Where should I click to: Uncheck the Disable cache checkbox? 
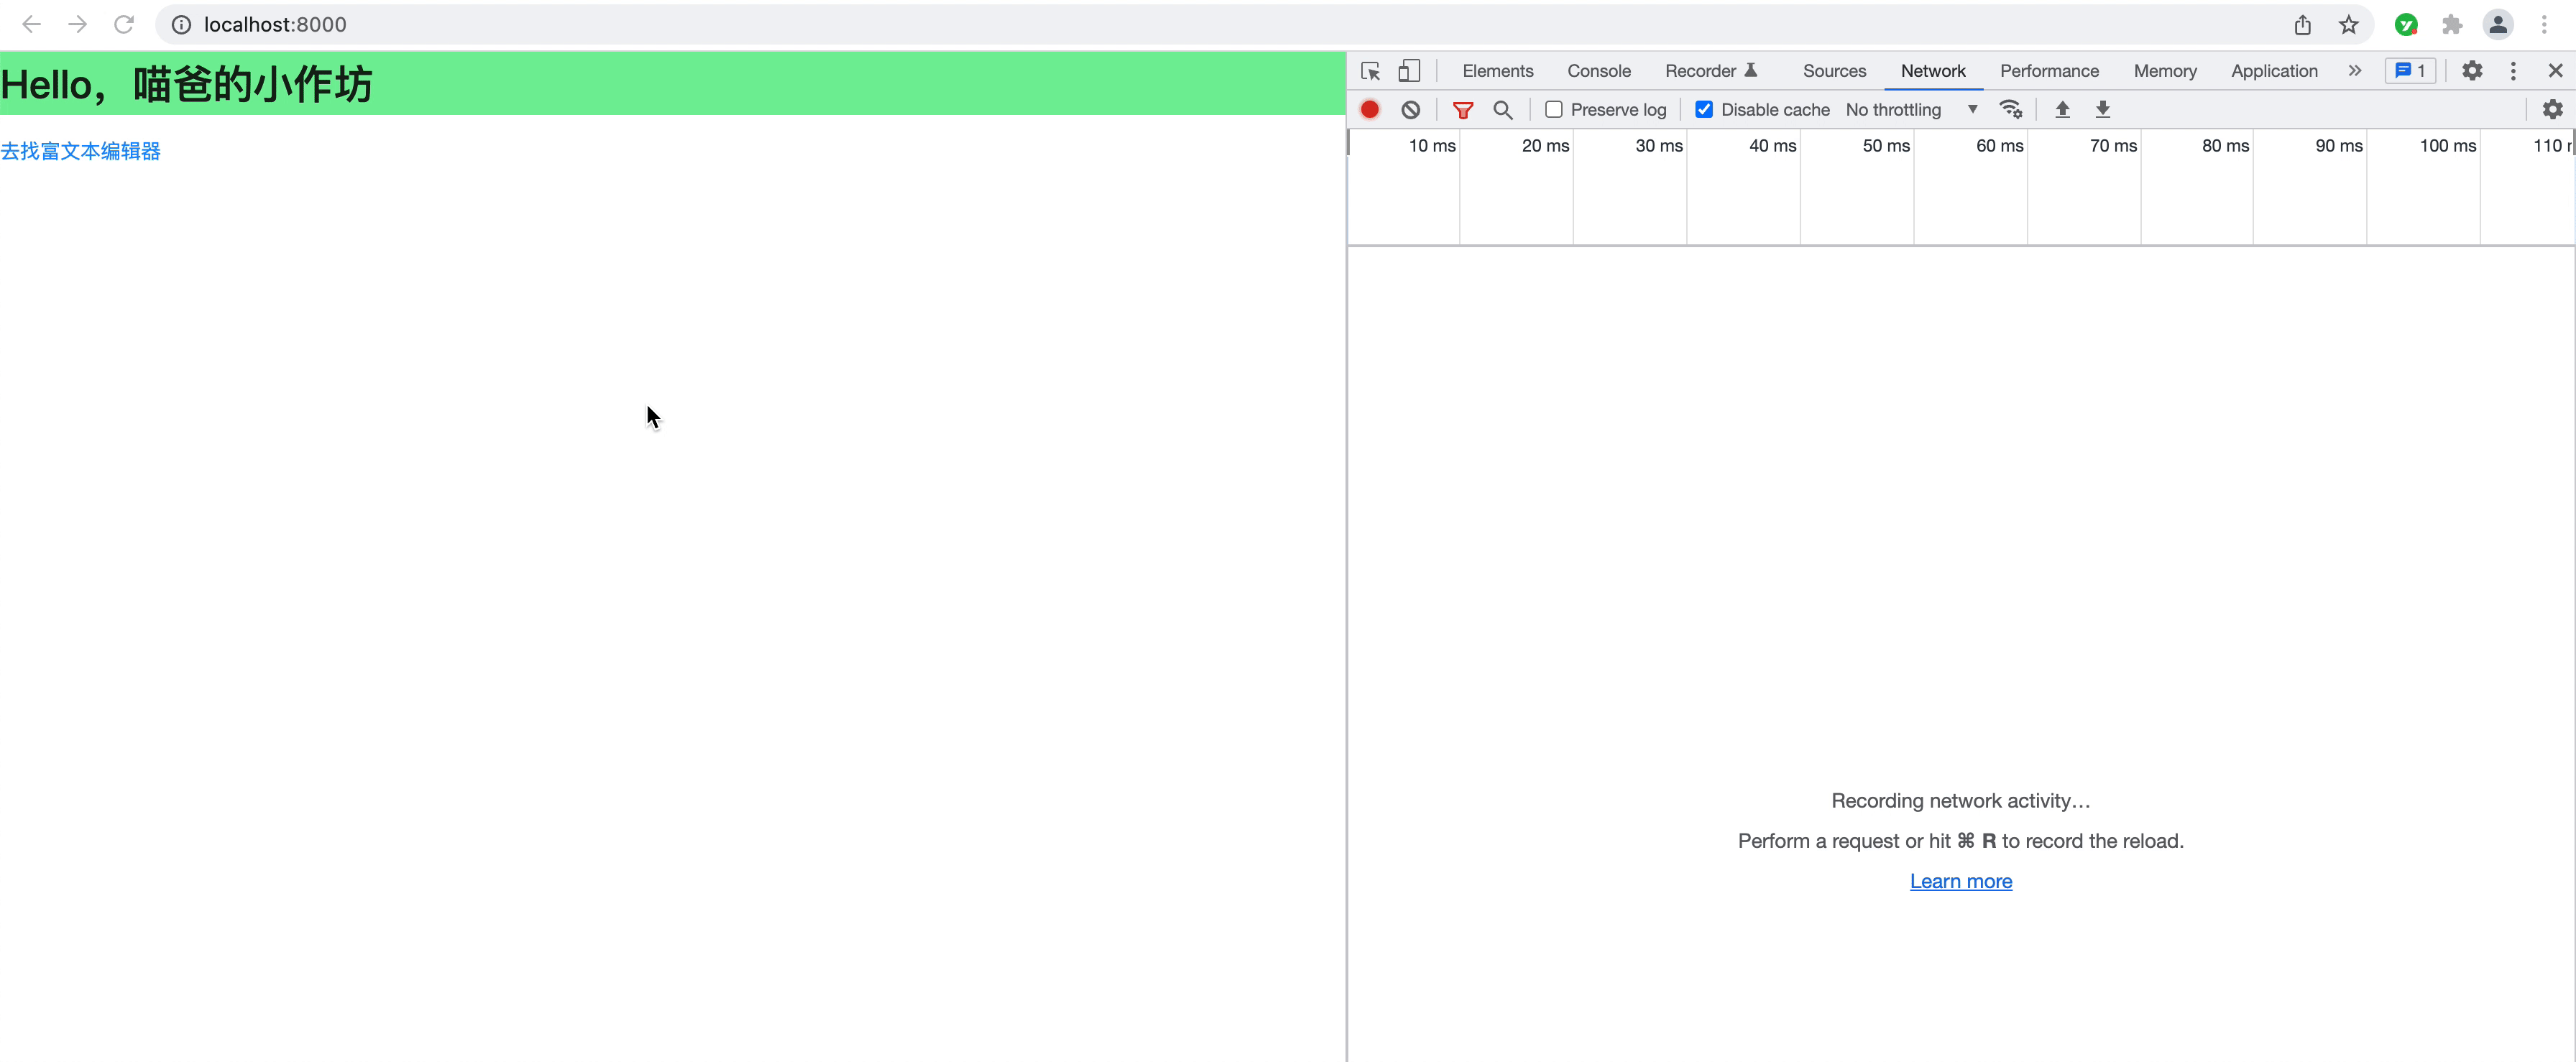pos(1704,110)
